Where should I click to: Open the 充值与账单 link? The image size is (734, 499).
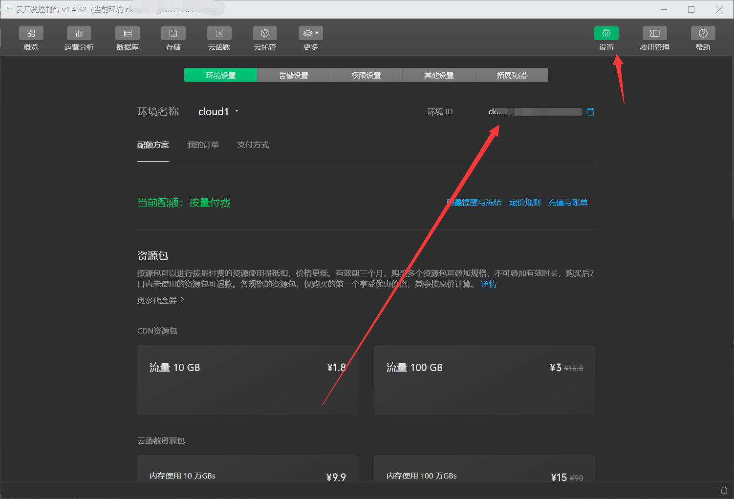click(568, 202)
